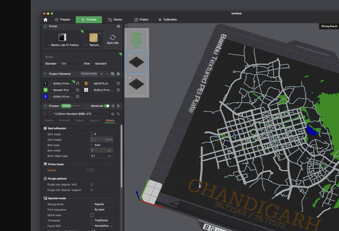Click filament 3 green color swatch
339x231 pixels.
click(45, 90)
